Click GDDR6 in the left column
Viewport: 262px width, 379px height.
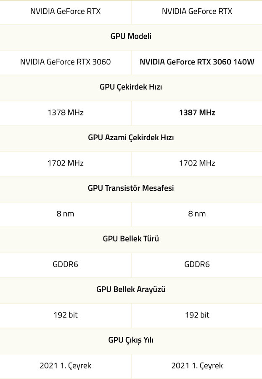(66, 264)
